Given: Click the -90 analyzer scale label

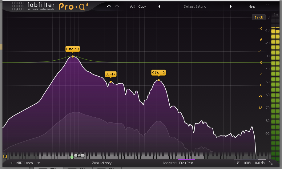Looking at the screenshot, I should tap(267, 134).
